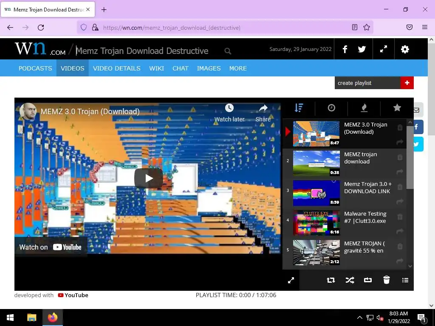Expand the MORE menu
Image resolution: width=435 pixels, height=326 pixels.
click(238, 68)
